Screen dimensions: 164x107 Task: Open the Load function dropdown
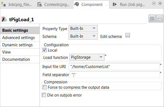click(x=87, y=57)
